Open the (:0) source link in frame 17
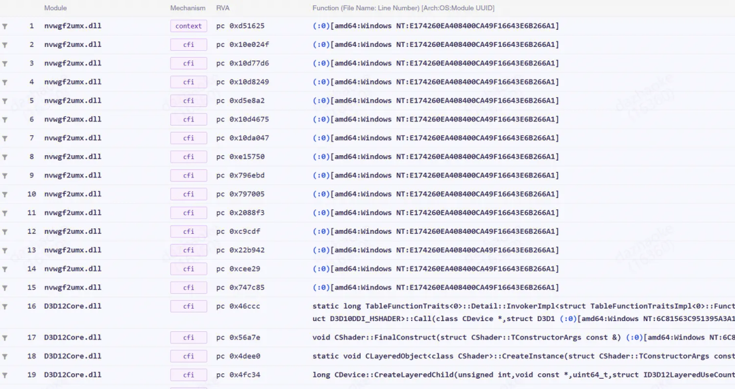The width and height of the screenshot is (735, 389). (634, 337)
